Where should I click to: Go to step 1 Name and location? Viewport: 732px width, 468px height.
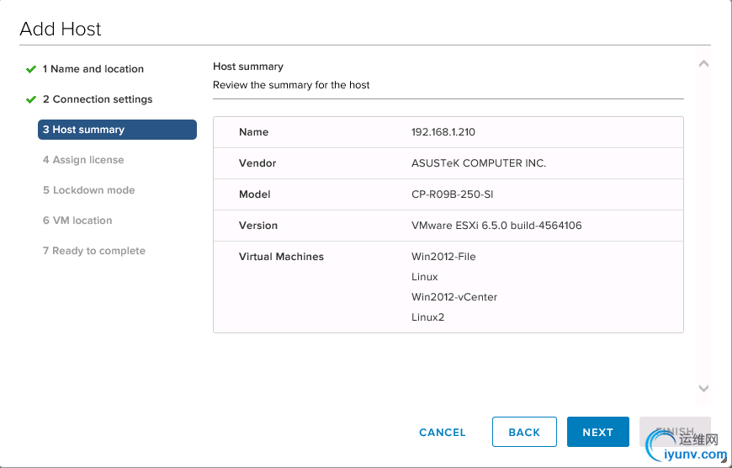tap(93, 69)
